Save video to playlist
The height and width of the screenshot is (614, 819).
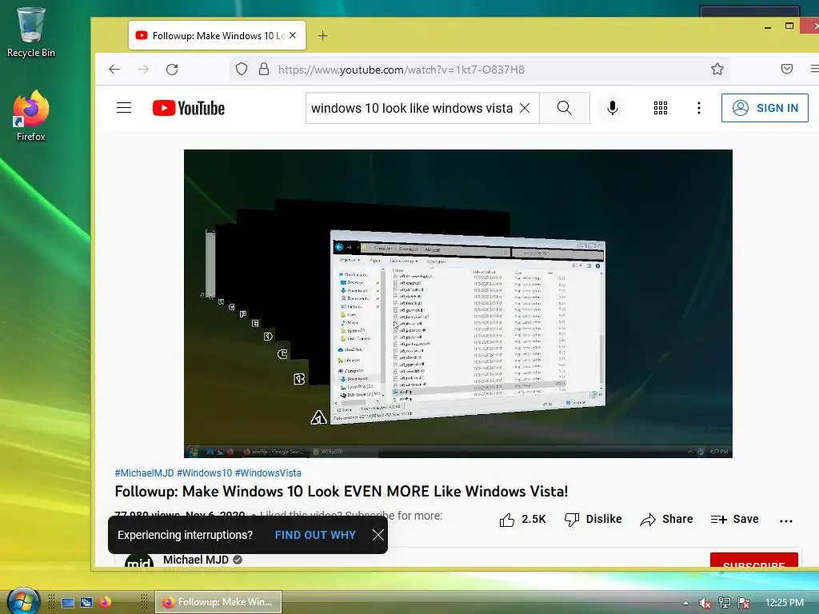pyautogui.click(x=734, y=519)
